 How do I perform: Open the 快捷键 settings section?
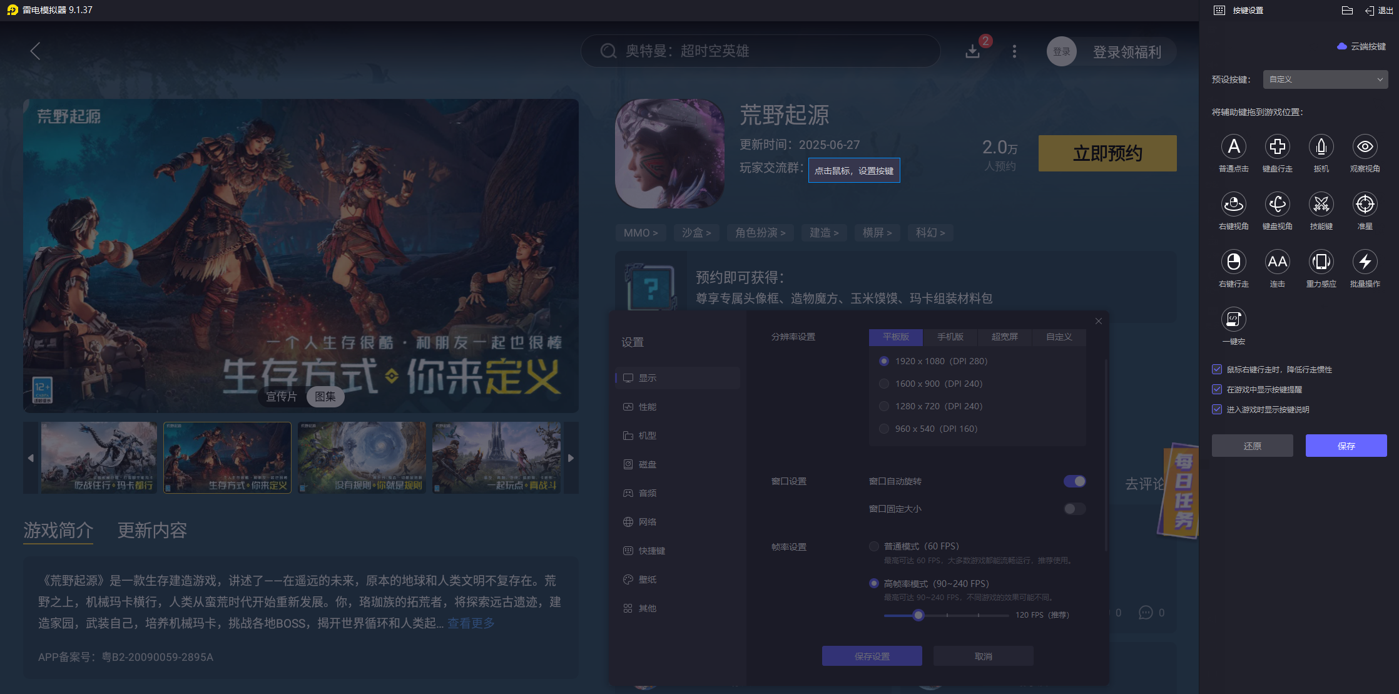[678, 551]
